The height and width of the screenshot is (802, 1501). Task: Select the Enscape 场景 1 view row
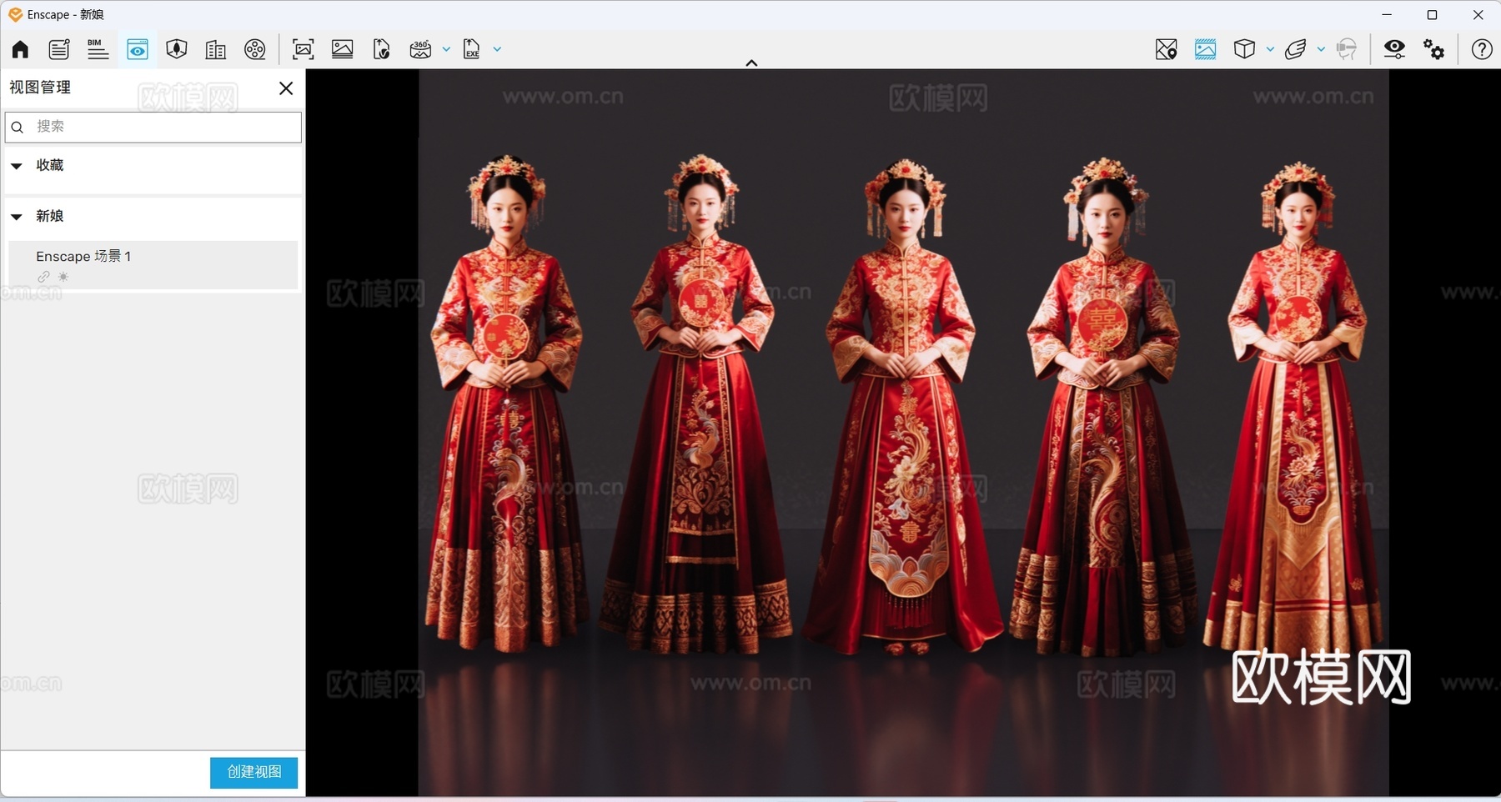153,265
